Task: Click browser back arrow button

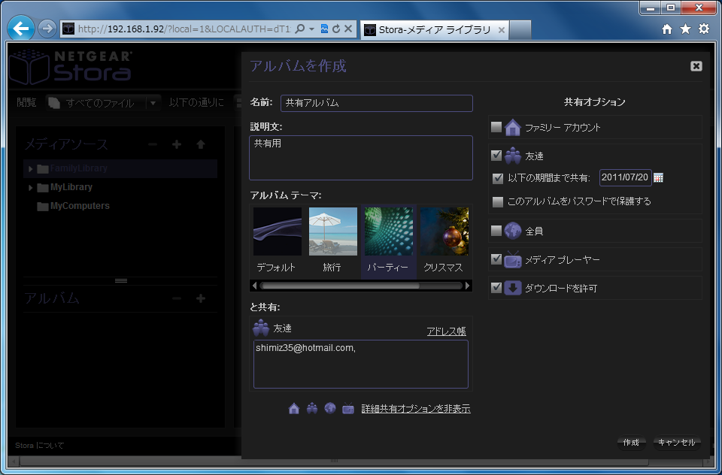Action: 21,29
